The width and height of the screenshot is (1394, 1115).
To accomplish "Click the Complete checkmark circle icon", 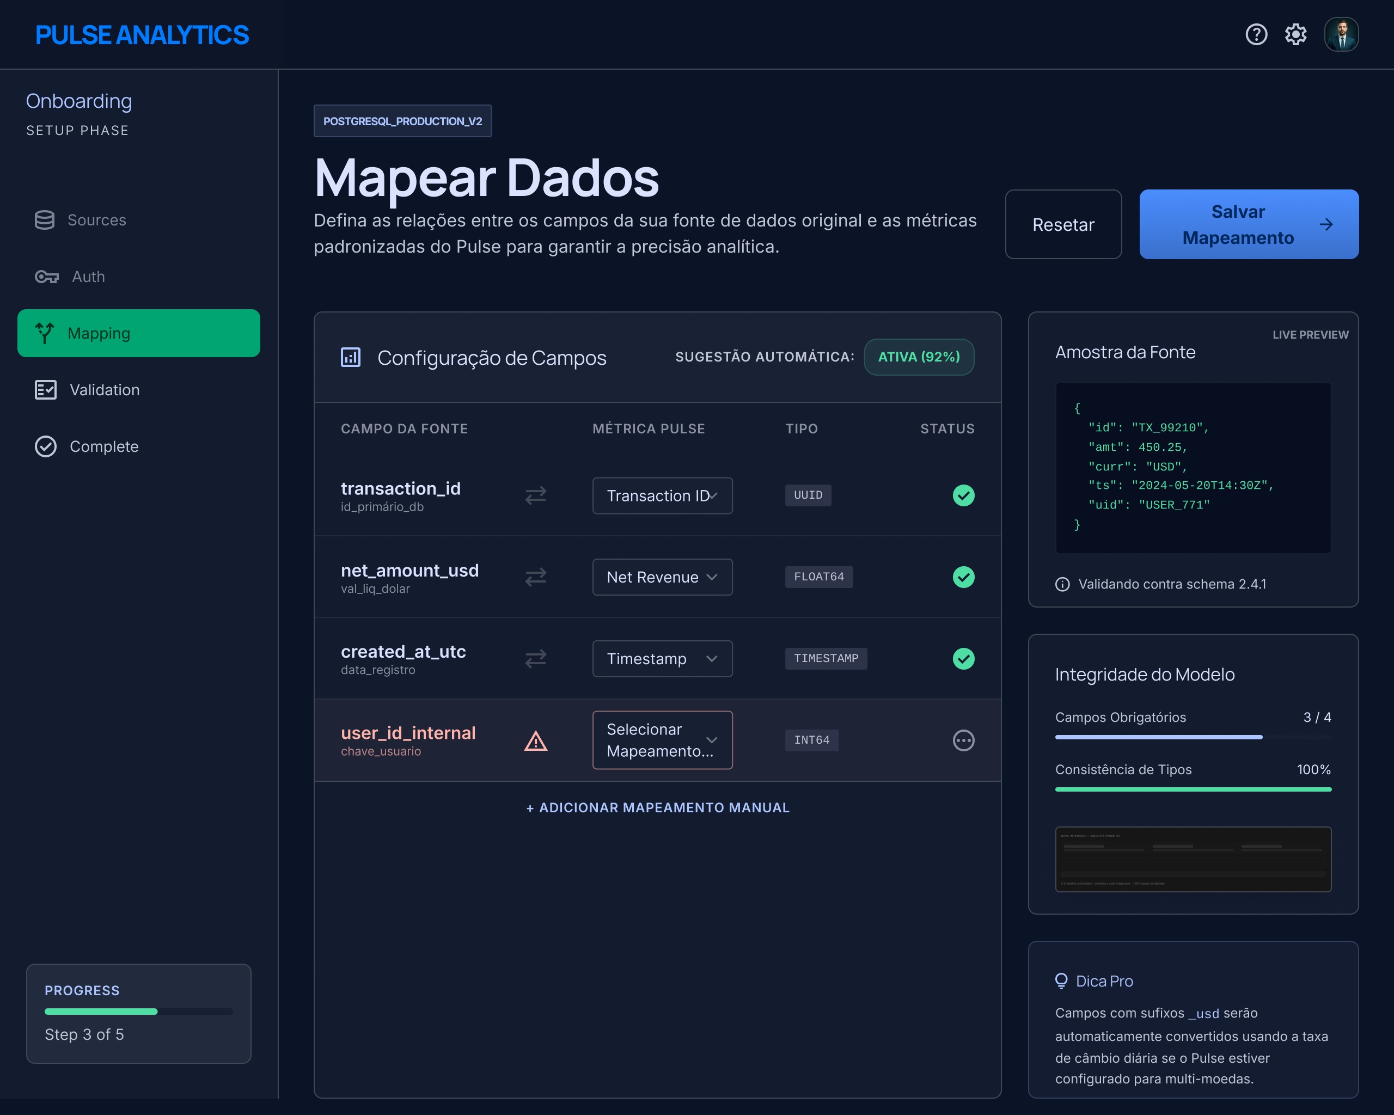I will [x=45, y=446].
